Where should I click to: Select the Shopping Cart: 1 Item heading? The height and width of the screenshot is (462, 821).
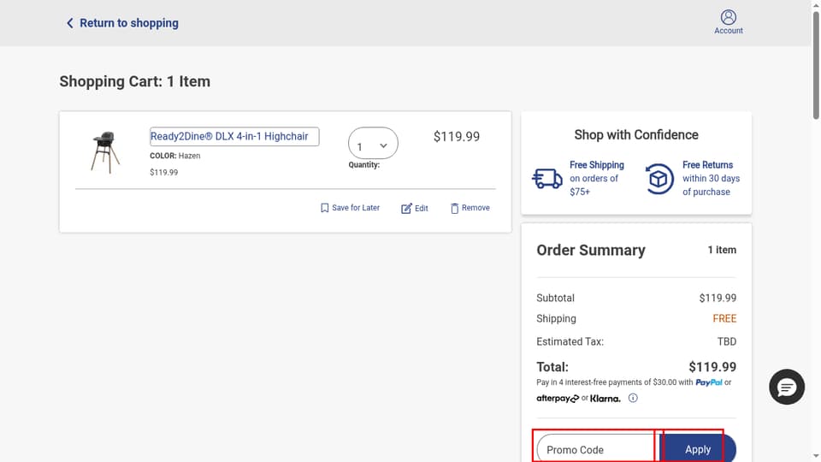134,81
